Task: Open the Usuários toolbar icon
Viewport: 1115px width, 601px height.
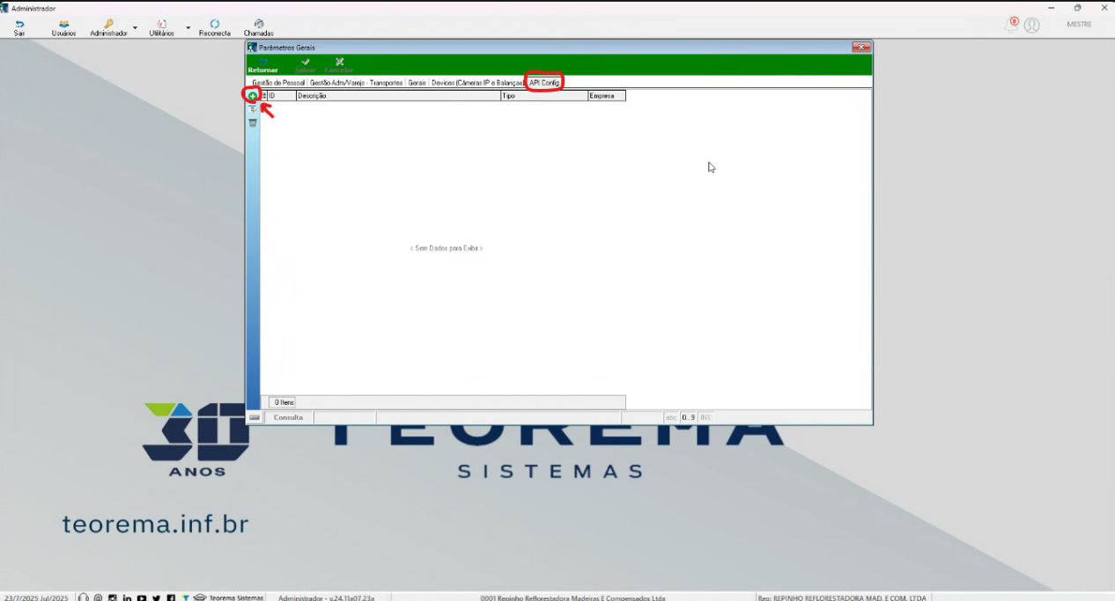Action: click(x=63, y=28)
